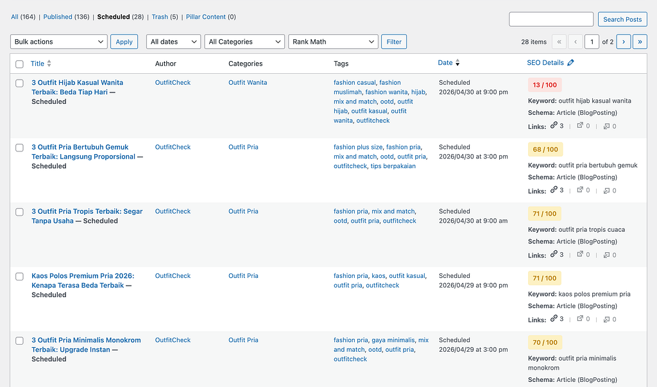Open the All Categories dropdown
The width and height of the screenshot is (657, 387).
pyautogui.click(x=244, y=42)
